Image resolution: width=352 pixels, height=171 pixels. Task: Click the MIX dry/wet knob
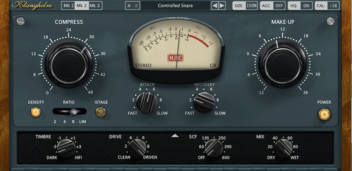pos(283,148)
